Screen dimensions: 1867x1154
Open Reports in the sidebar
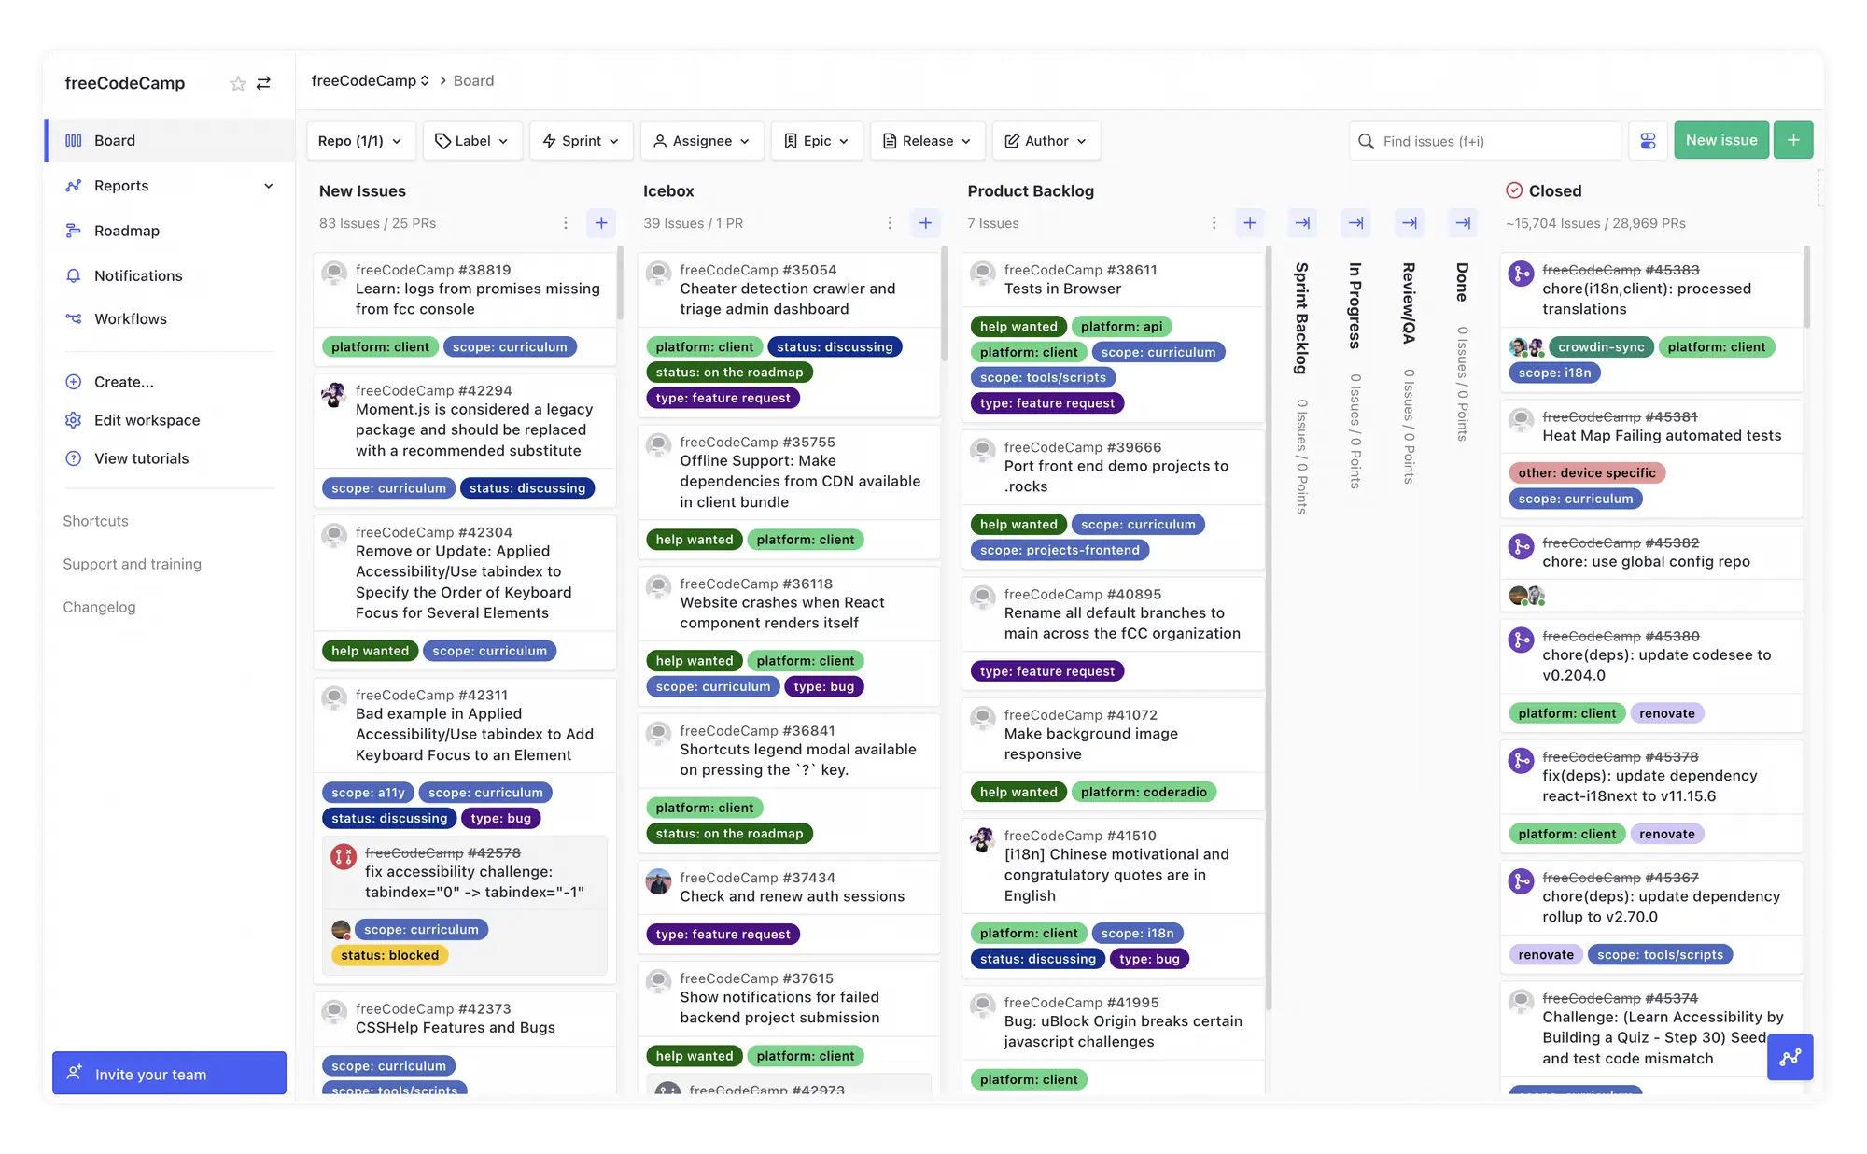pyautogui.click(x=171, y=186)
